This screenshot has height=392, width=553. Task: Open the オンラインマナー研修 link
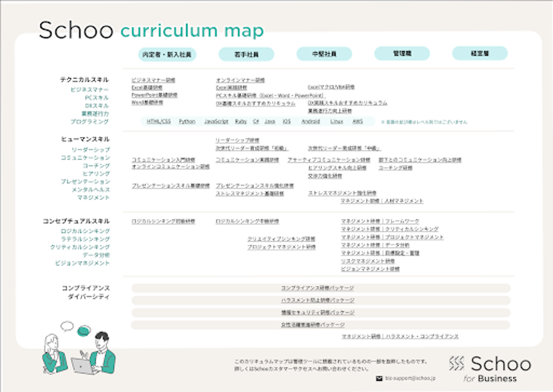click(240, 80)
